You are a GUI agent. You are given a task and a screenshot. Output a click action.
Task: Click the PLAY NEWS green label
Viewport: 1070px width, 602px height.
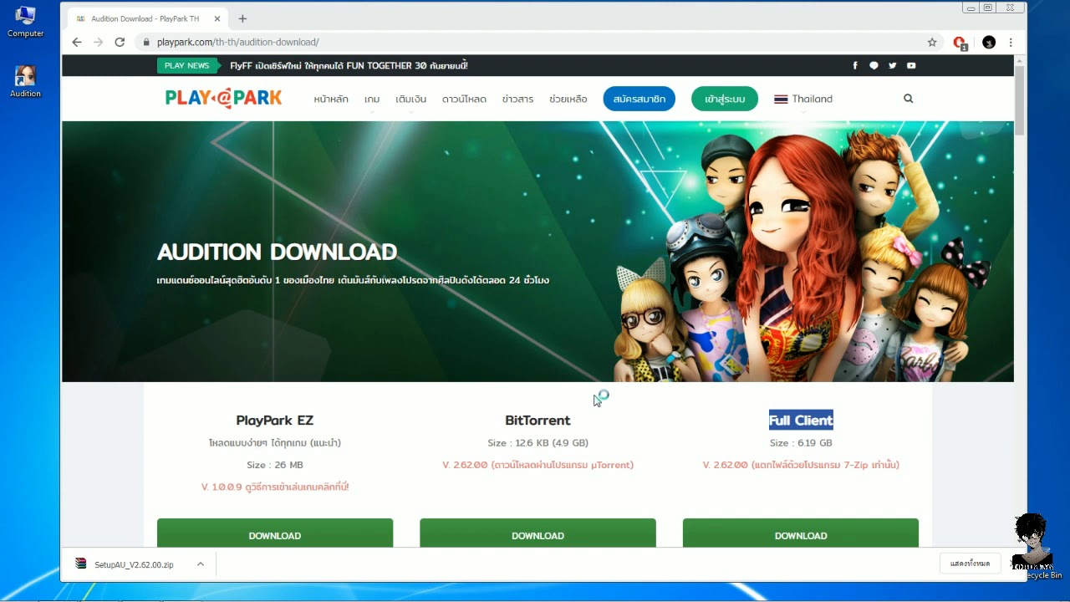[x=187, y=65]
